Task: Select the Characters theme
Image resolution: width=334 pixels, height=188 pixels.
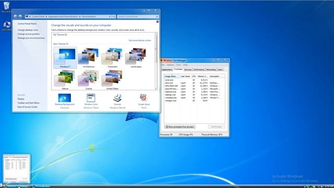Action: [113, 58]
